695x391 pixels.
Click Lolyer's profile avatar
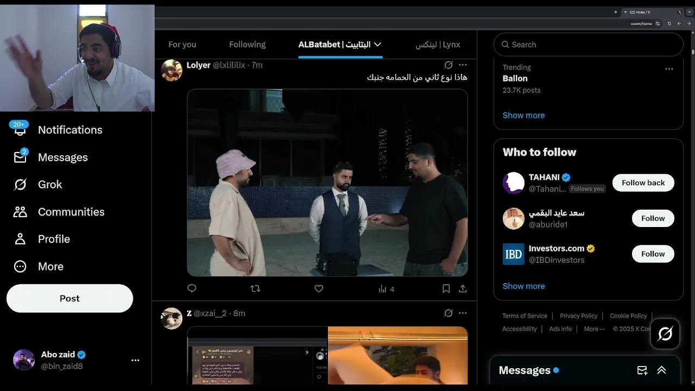[172, 70]
